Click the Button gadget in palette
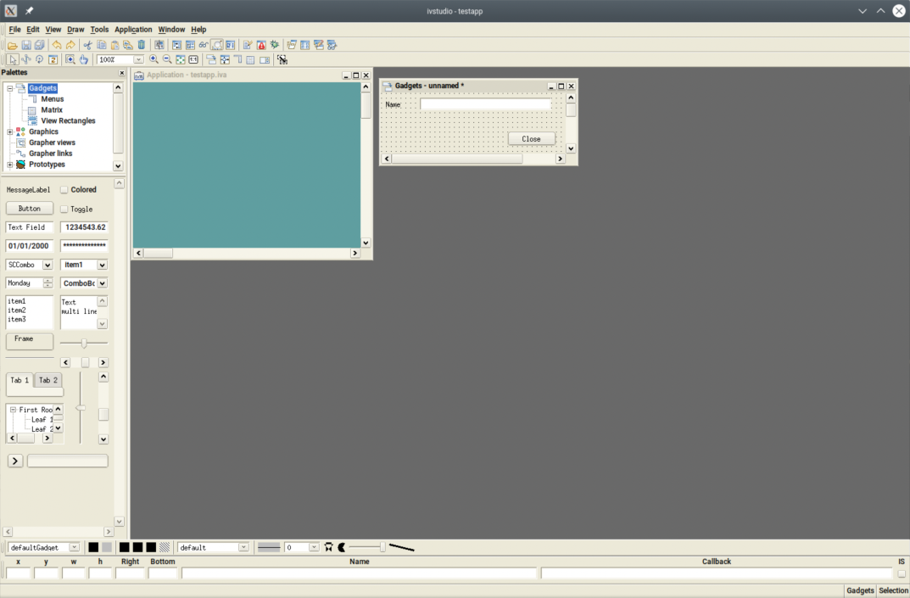910x598 pixels. click(30, 209)
